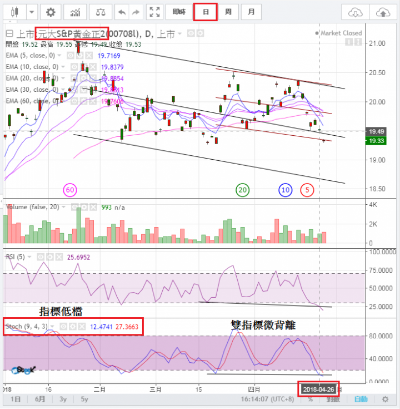This screenshot has height=409, width=400.
Task: Switch to 即時 realtime interval
Action: 179,12
